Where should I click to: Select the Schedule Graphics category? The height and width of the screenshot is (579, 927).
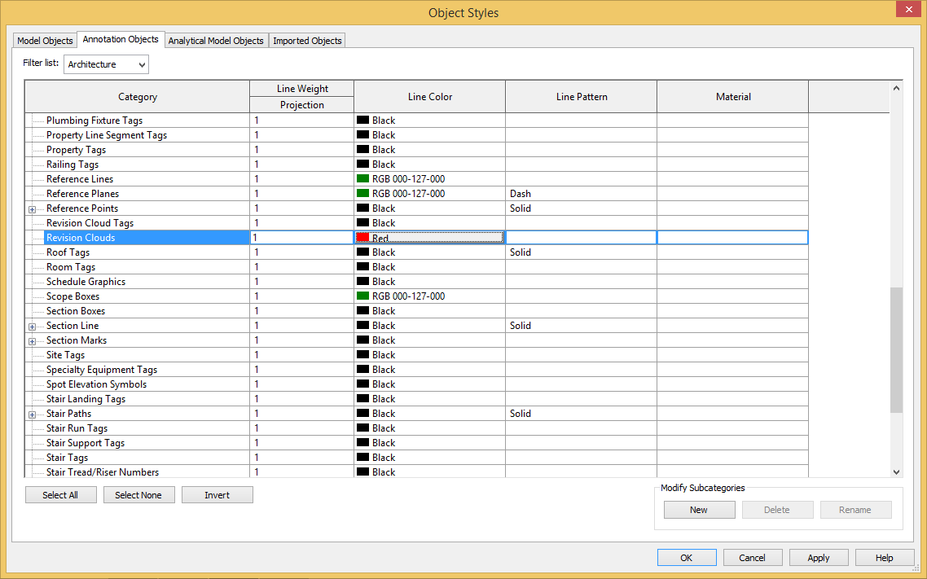(x=86, y=282)
